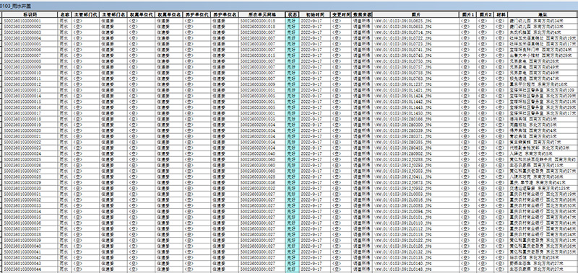578x273 pixels.
Task: Click the 图片1 column header
Action: point(467,14)
